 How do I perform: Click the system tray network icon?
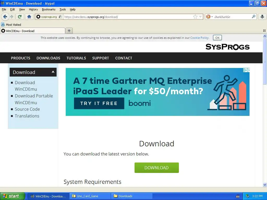point(248,196)
